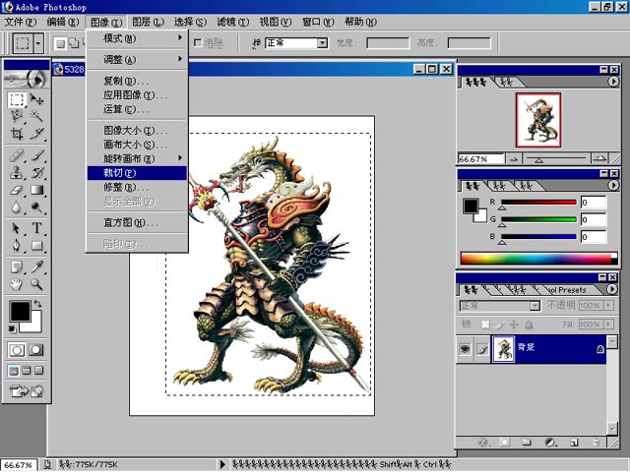Choose 图像大小 menu entry
Screen dimensions: 630x472
(137, 130)
